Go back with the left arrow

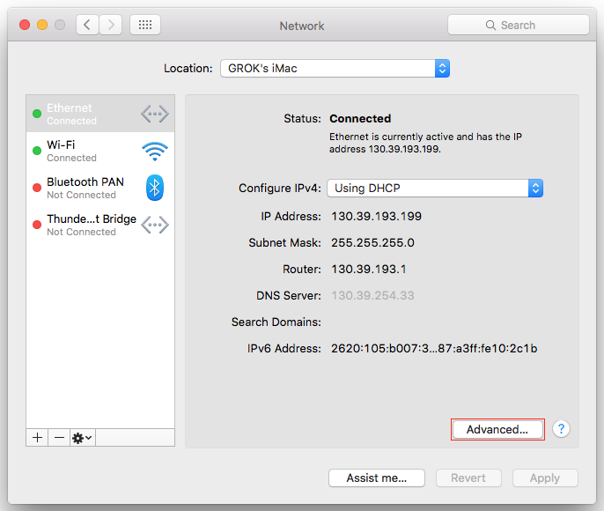pyautogui.click(x=87, y=25)
